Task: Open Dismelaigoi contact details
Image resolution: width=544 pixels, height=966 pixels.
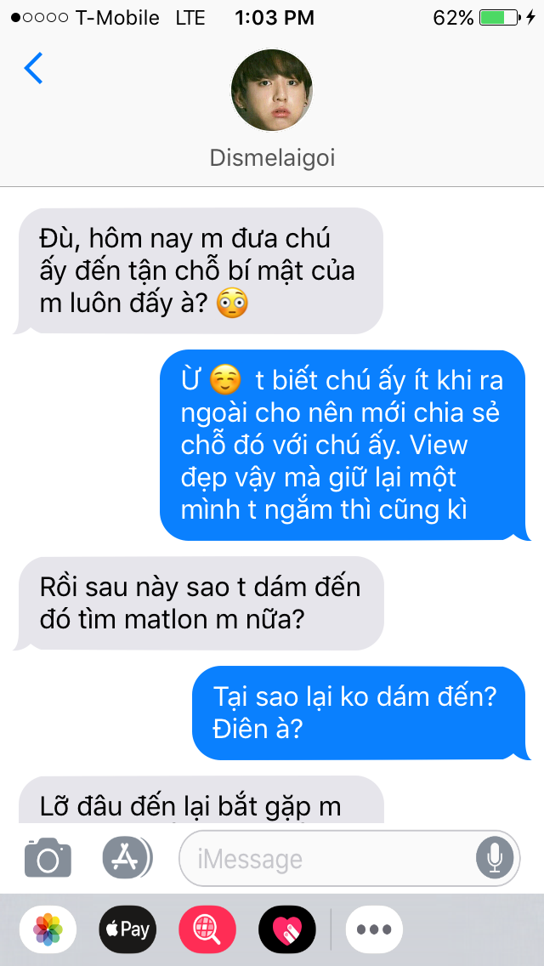Action: point(272,157)
